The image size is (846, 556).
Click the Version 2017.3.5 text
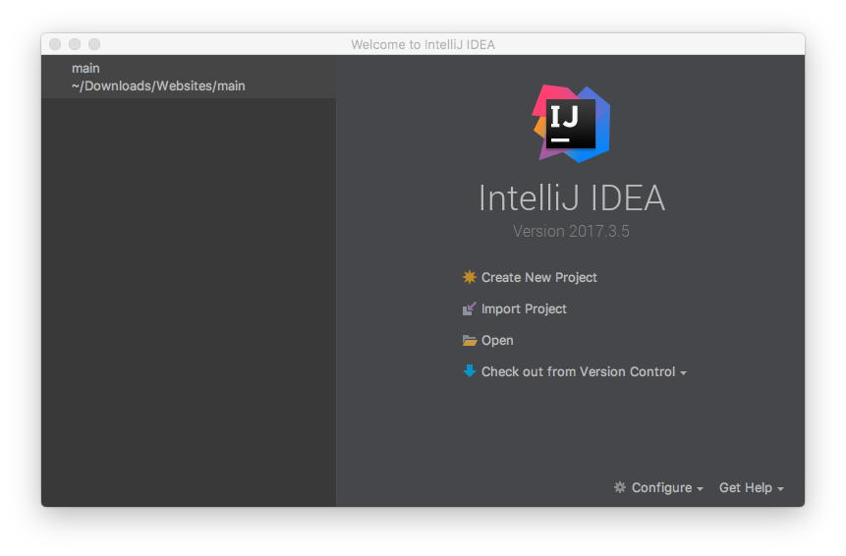(x=571, y=232)
